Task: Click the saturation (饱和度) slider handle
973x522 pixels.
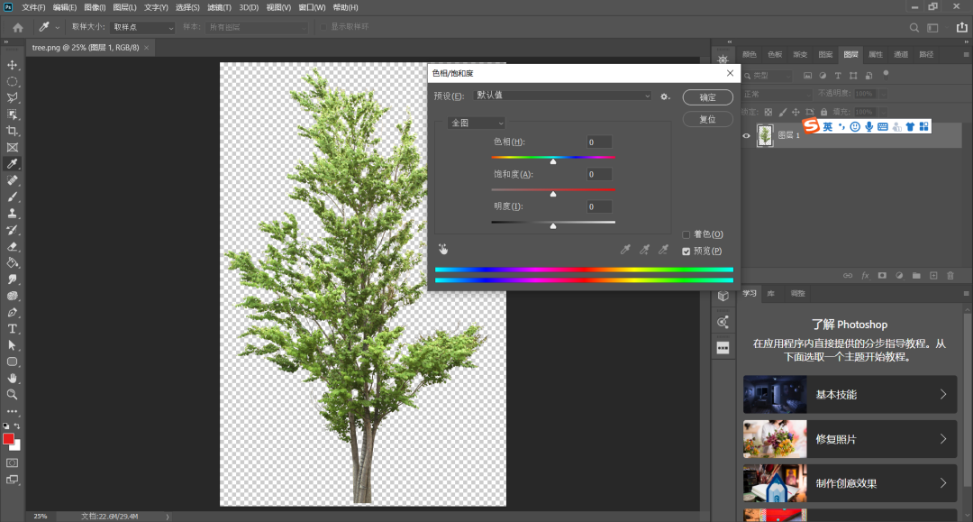Action: (553, 194)
